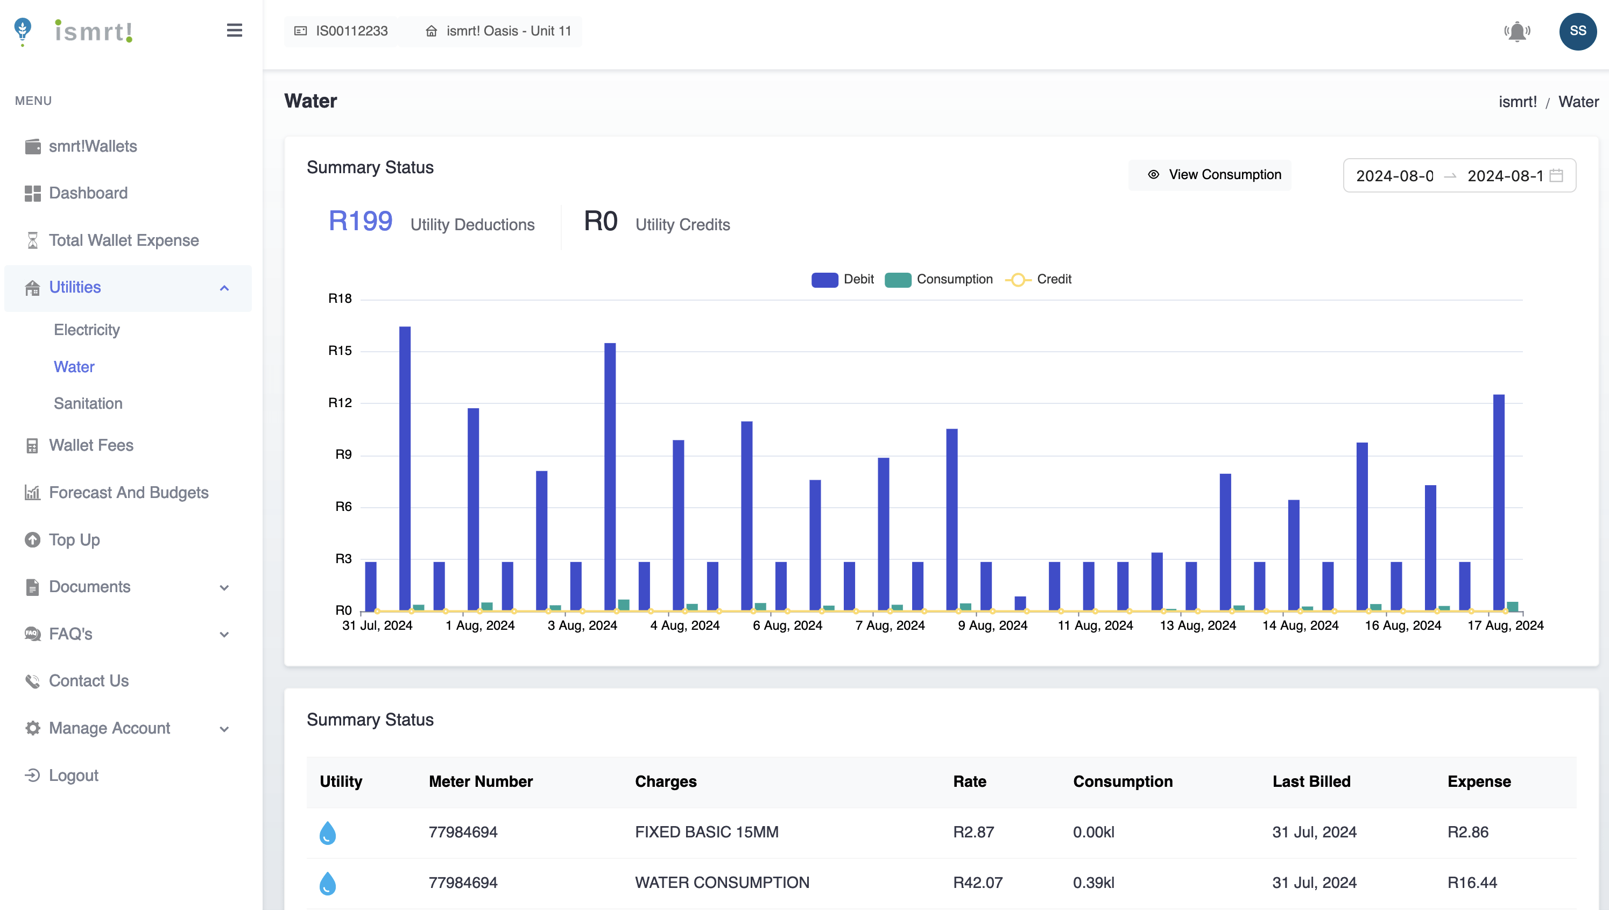
Task: Click the Top Up arrow icon
Action: point(32,539)
